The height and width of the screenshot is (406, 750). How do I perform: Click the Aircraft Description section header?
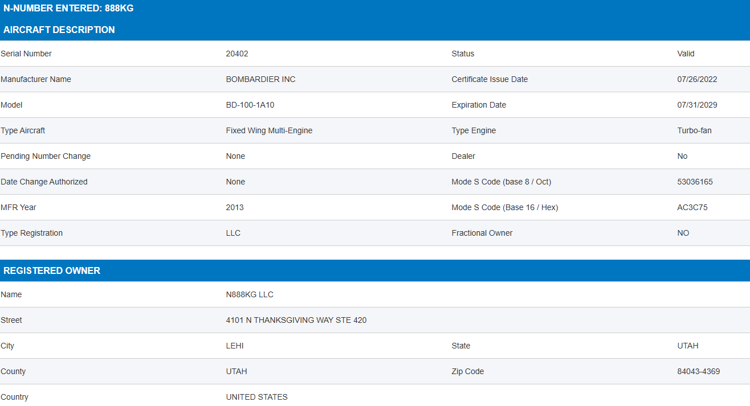[x=59, y=30]
